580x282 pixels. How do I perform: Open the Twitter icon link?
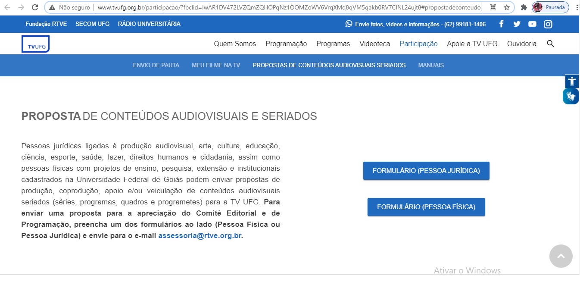pyautogui.click(x=517, y=24)
